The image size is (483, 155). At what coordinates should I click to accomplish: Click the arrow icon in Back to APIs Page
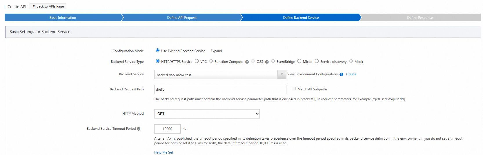[34, 6]
